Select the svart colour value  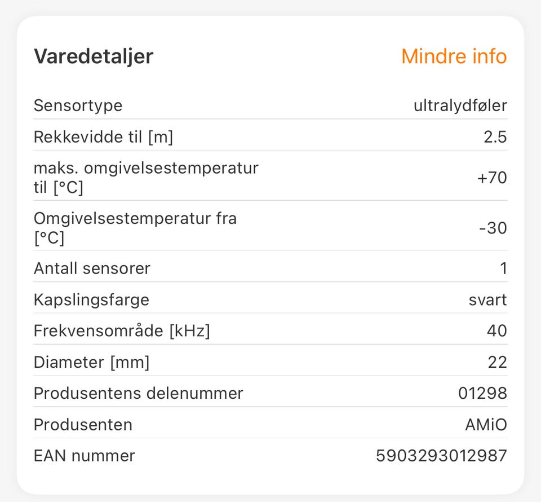tap(487, 300)
